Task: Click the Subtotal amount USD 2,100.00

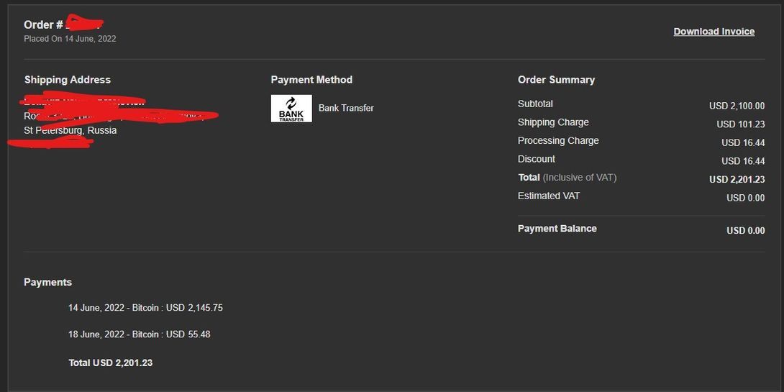Action: pyautogui.click(x=737, y=106)
